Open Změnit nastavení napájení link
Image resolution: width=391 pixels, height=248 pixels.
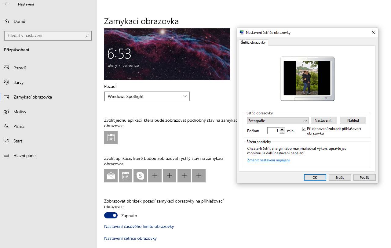(268, 160)
